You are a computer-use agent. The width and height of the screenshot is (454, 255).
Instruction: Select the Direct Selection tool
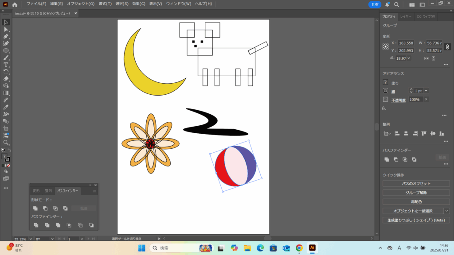click(x=6, y=29)
